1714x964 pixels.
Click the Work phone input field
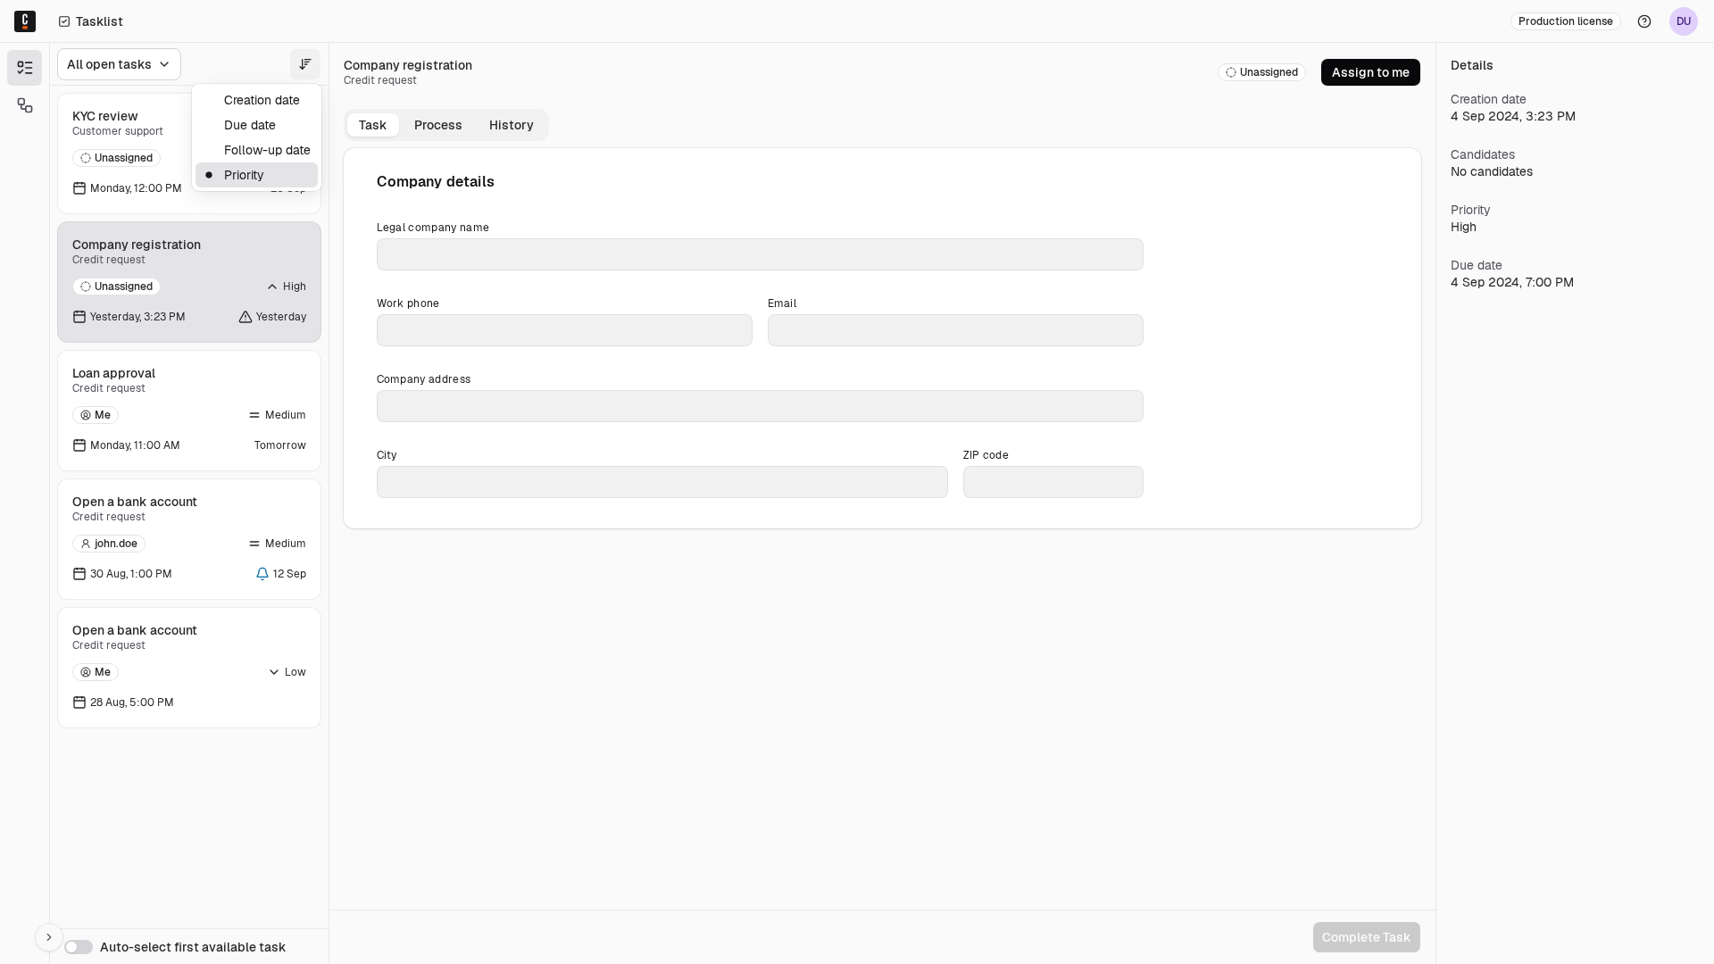tap(564, 330)
